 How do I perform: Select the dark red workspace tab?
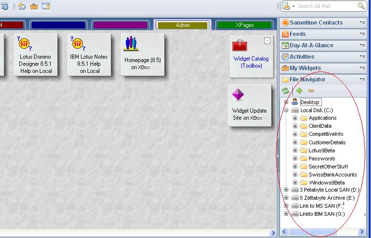(12, 25)
